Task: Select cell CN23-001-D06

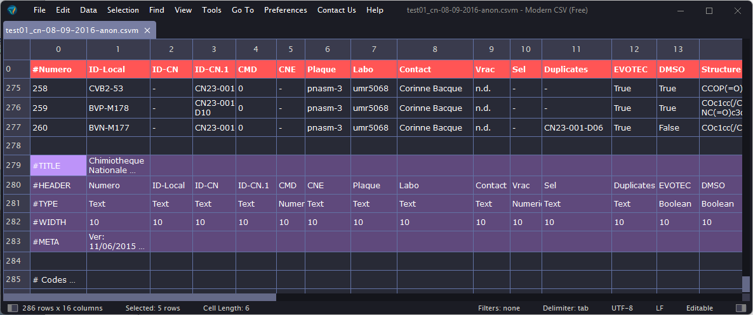Action: click(x=576, y=127)
